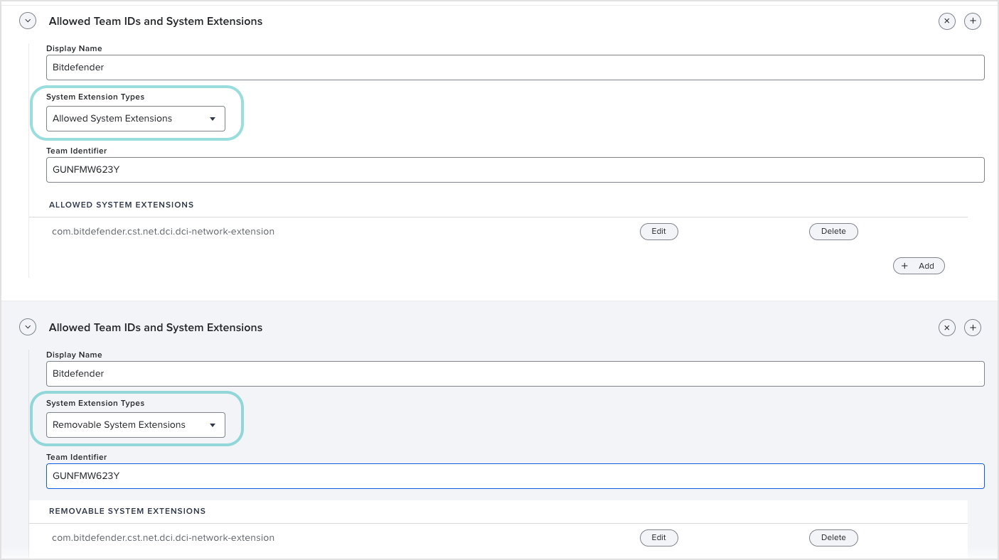Open the Removable System Extensions dropdown
Viewport: 999px width, 560px height.
135,424
